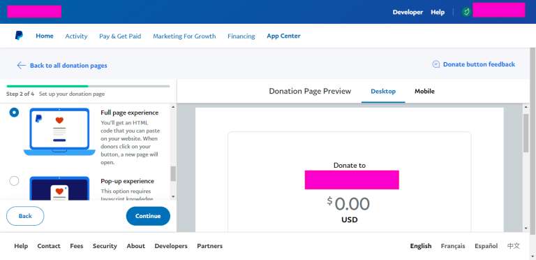Click the preview pane scroll up arrow

(526, 107)
